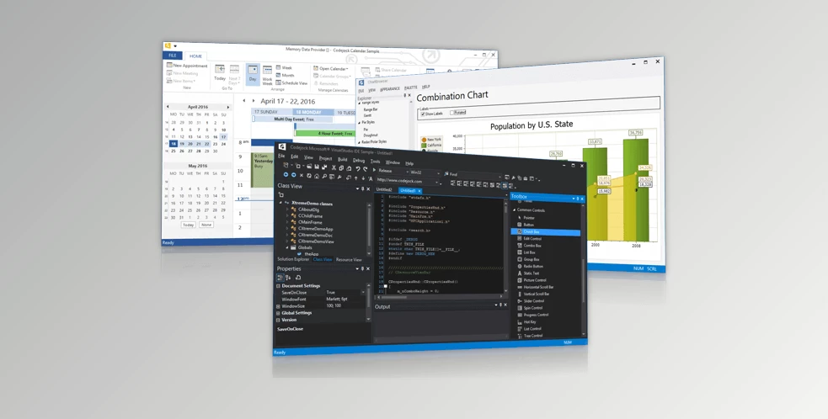828x419 pixels.
Task: Click the Save icon in IDE toolbar
Action: 317,167
